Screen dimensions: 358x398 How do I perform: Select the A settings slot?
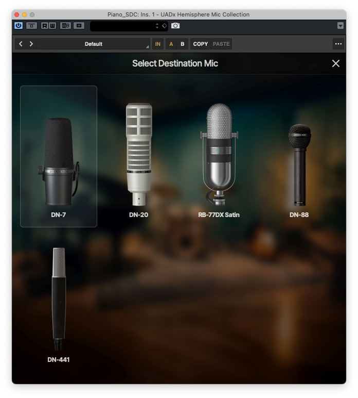[x=171, y=44]
